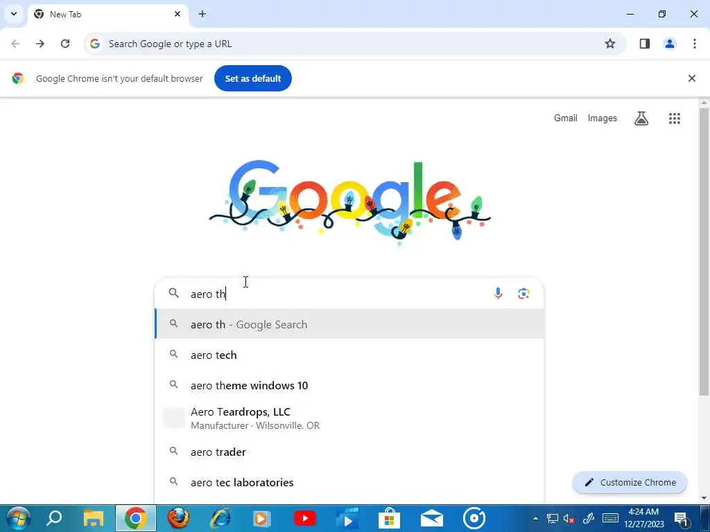
Task: Click the Chrome taskbar icon
Action: point(135,518)
